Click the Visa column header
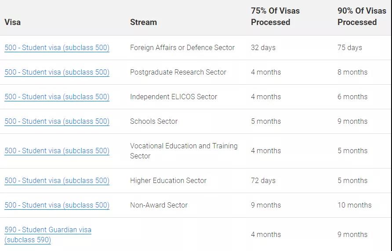This screenshot has width=392, height=251. click(12, 22)
